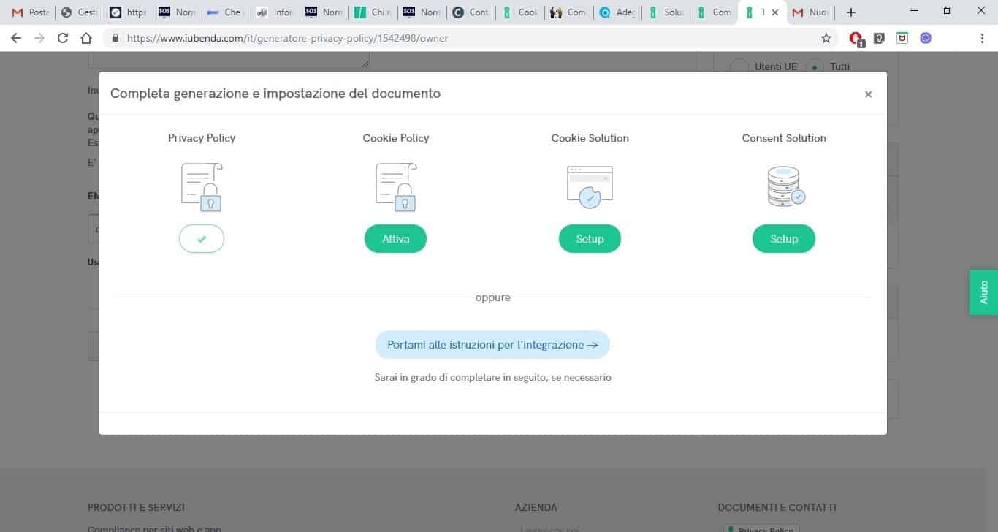This screenshot has width=998, height=532.
Task: Reload the current page
Action: (x=63, y=38)
